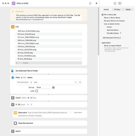Uncheck Pin in Menu Bar
Image resolution: width=135 pixels, height=136 pixels.
coord(102,15)
